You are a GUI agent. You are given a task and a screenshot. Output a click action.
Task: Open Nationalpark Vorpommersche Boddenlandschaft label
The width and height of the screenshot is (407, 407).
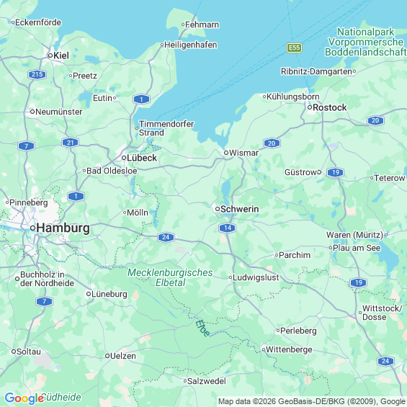pyautogui.click(x=366, y=42)
